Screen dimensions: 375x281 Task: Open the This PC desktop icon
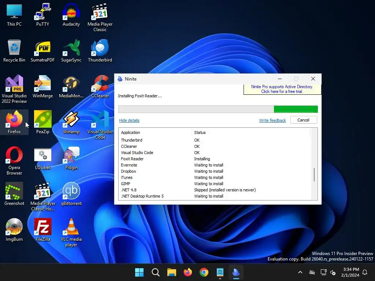click(14, 15)
